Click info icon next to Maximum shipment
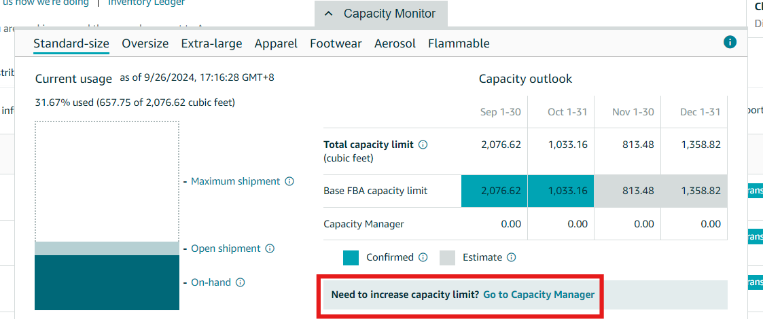 pyautogui.click(x=289, y=181)
